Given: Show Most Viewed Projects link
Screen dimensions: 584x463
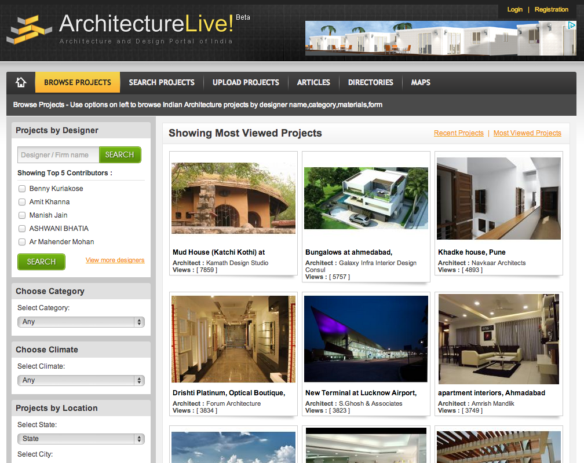Looking at the screenshot, I should pos(527,133).
